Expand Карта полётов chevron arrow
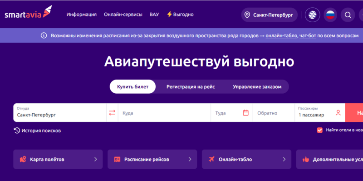Image resolution: width=363 pixels, height=181 pixels. [96, 159]
